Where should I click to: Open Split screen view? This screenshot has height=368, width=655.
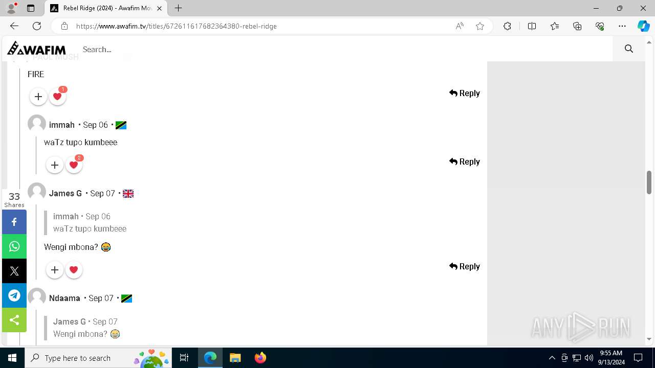(x=532, y=26)
